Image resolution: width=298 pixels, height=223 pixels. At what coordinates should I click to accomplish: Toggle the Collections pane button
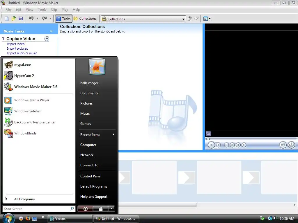[85, 19]
